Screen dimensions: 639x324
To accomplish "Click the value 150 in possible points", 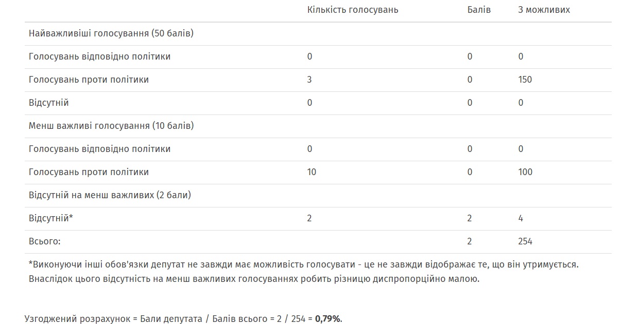I will click(x=525, y=80).
